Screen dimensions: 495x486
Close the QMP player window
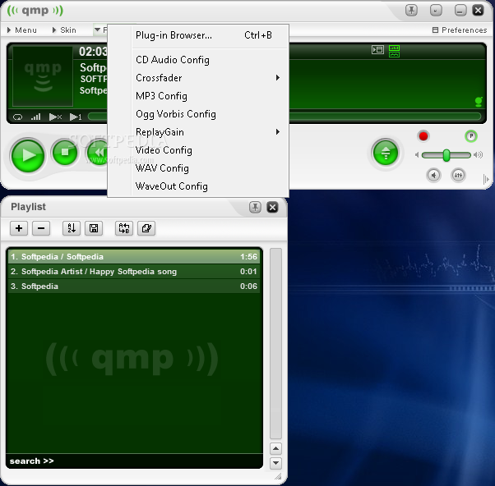point(478,11)
